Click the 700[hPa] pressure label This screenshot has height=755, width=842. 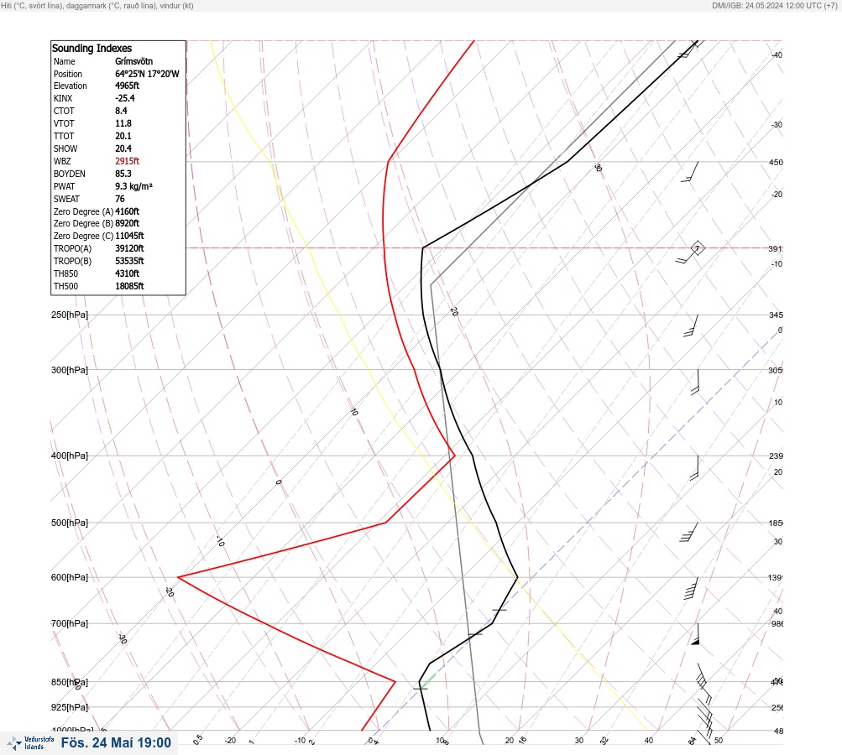(70, 624)
